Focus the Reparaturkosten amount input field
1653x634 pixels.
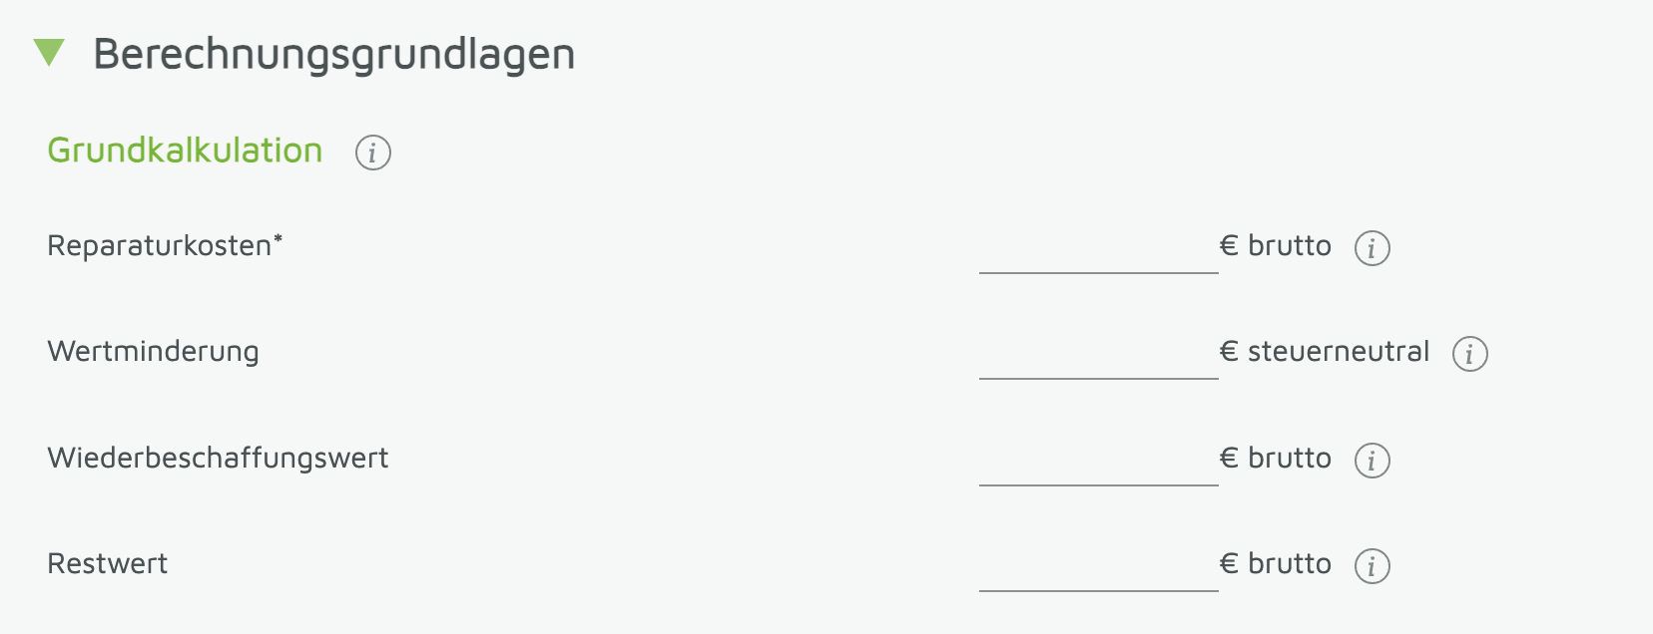[1098, 249]
